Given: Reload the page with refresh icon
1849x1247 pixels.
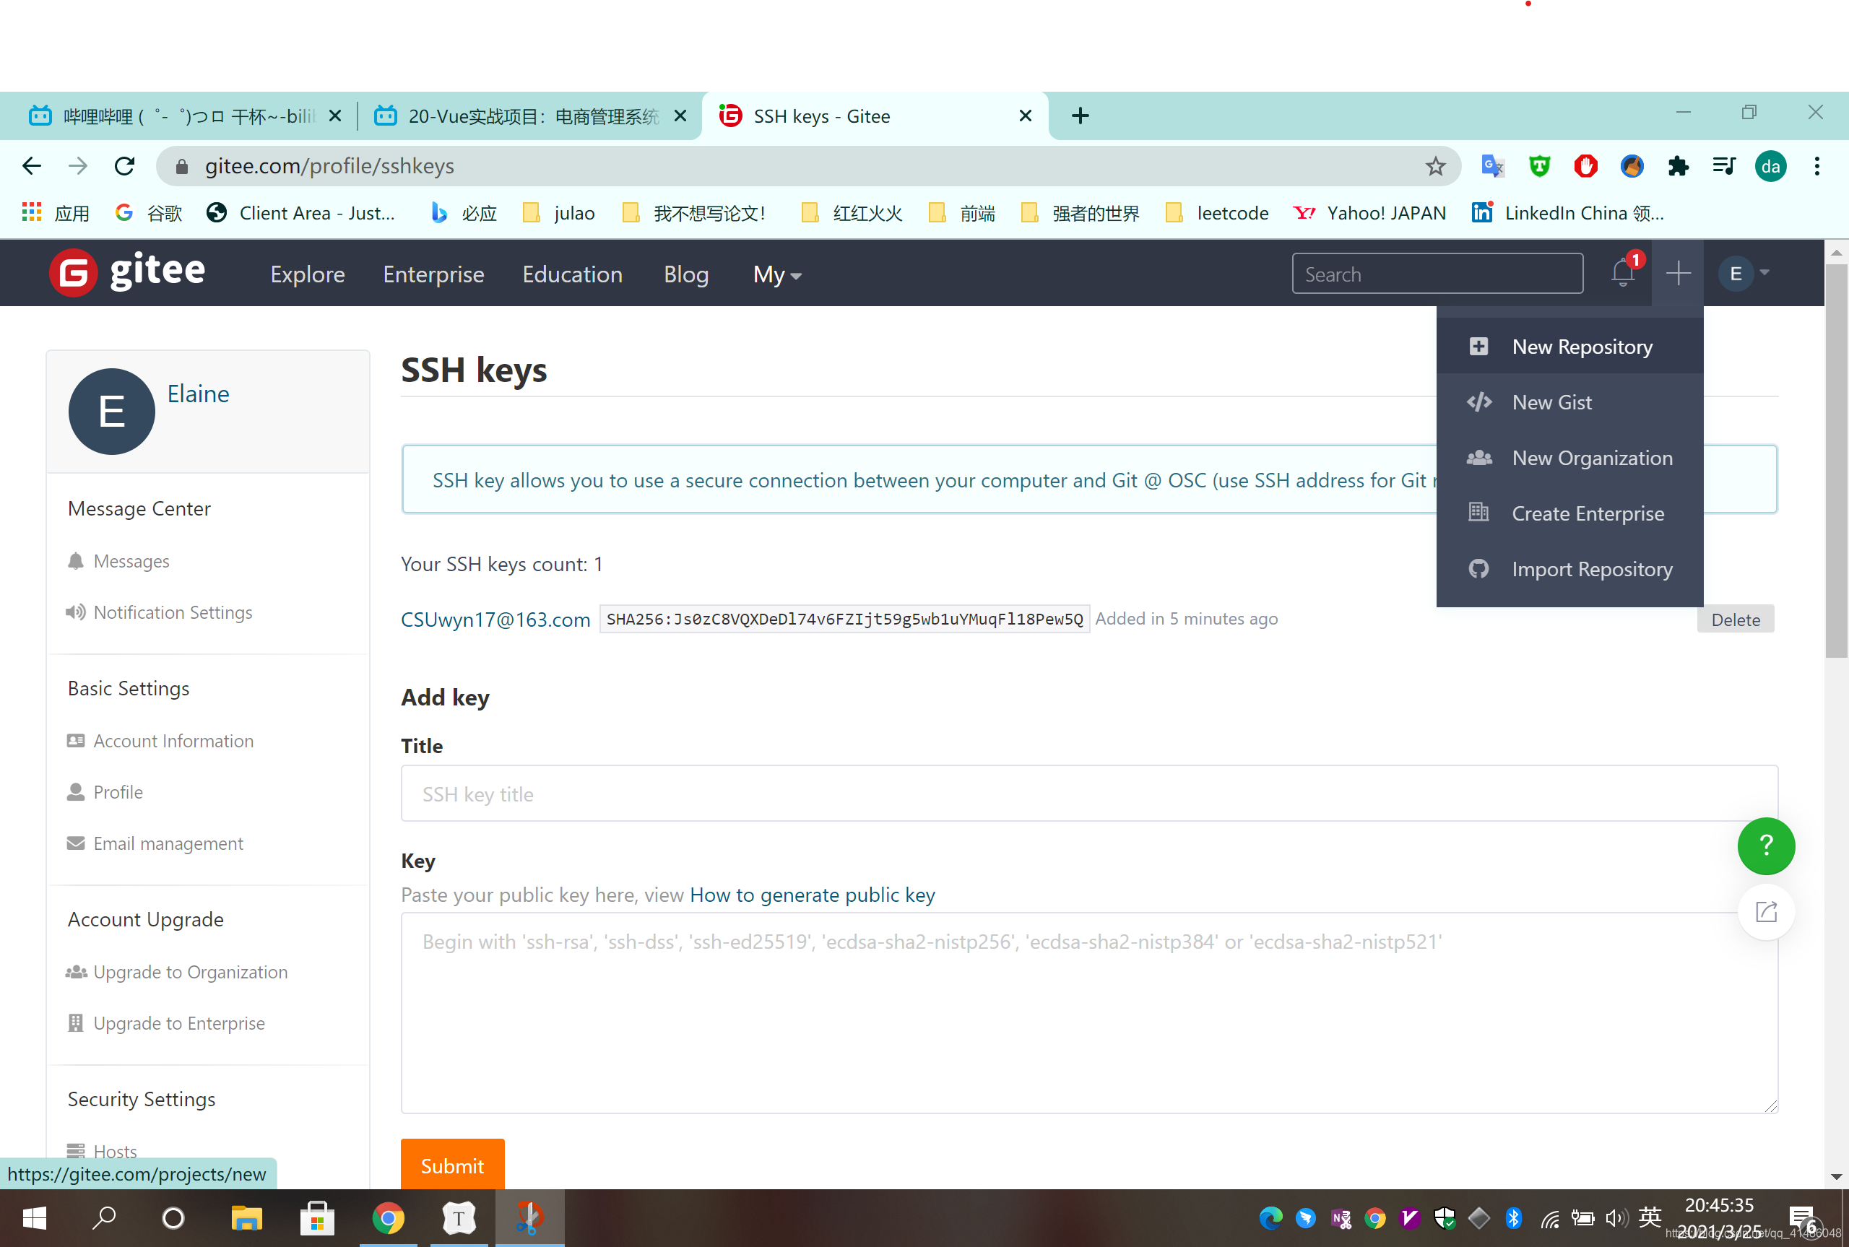Looking at the screenshot, I should [x=125, y=166].
